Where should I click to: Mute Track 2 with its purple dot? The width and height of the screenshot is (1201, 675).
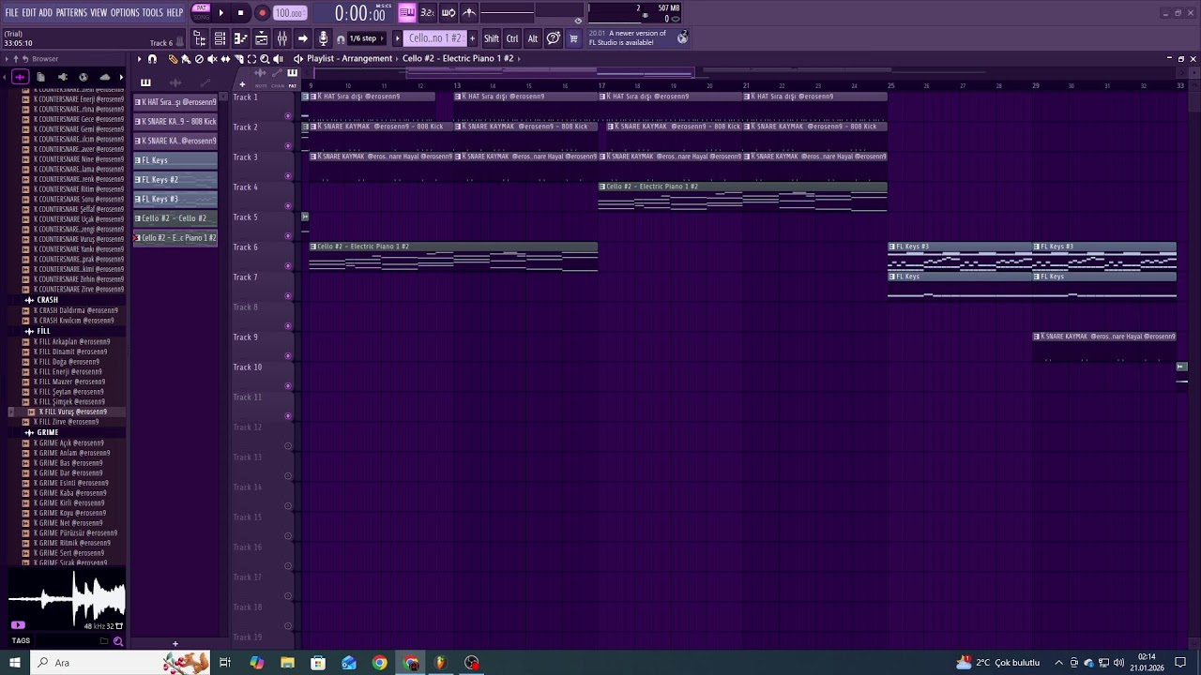(288, 146)
